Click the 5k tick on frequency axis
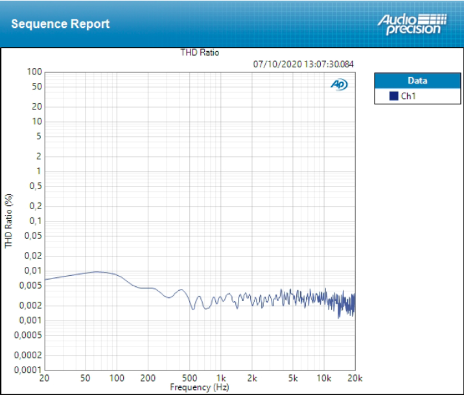 [x=293, y=378]
